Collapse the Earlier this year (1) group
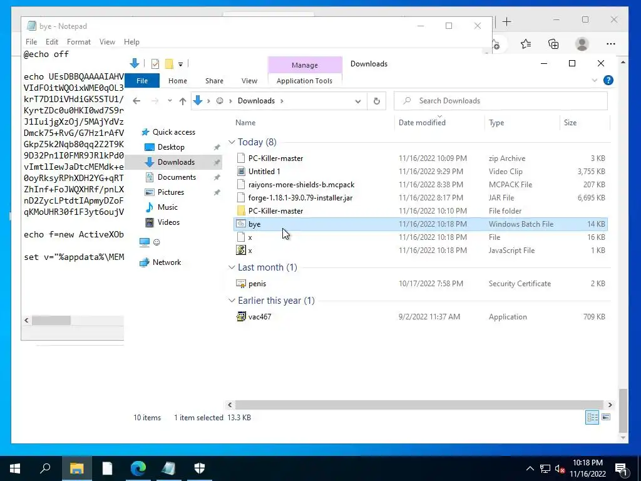The width and height of the screenshot is (641, 481). point(232,301)
